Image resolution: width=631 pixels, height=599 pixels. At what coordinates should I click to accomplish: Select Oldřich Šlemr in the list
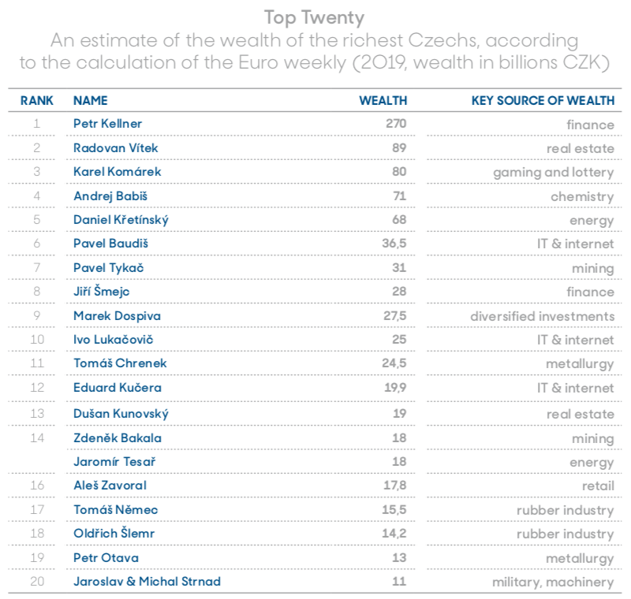coord(114,534)
